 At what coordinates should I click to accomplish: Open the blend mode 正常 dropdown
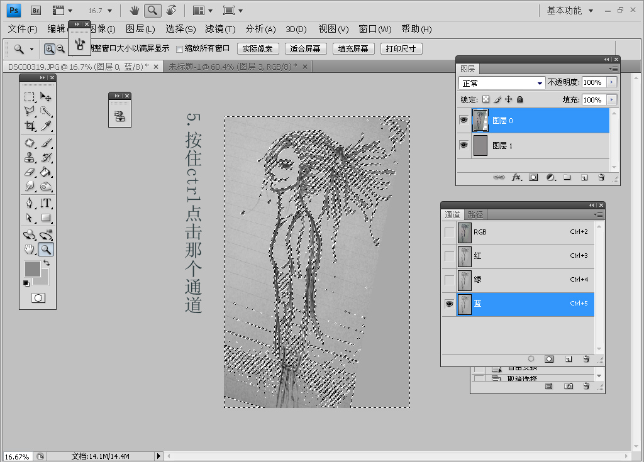tap(502, 83)
